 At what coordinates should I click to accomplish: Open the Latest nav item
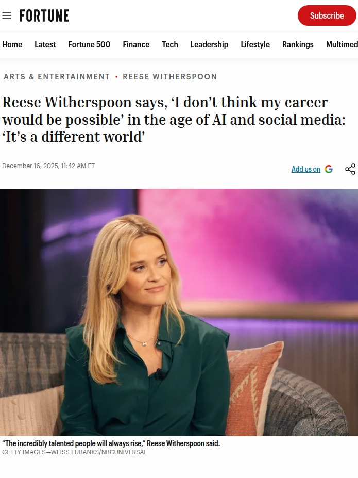click(45, 44)
